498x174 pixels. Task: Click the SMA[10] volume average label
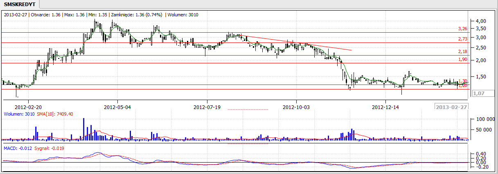pyautogui.click(x=54, y=114)
